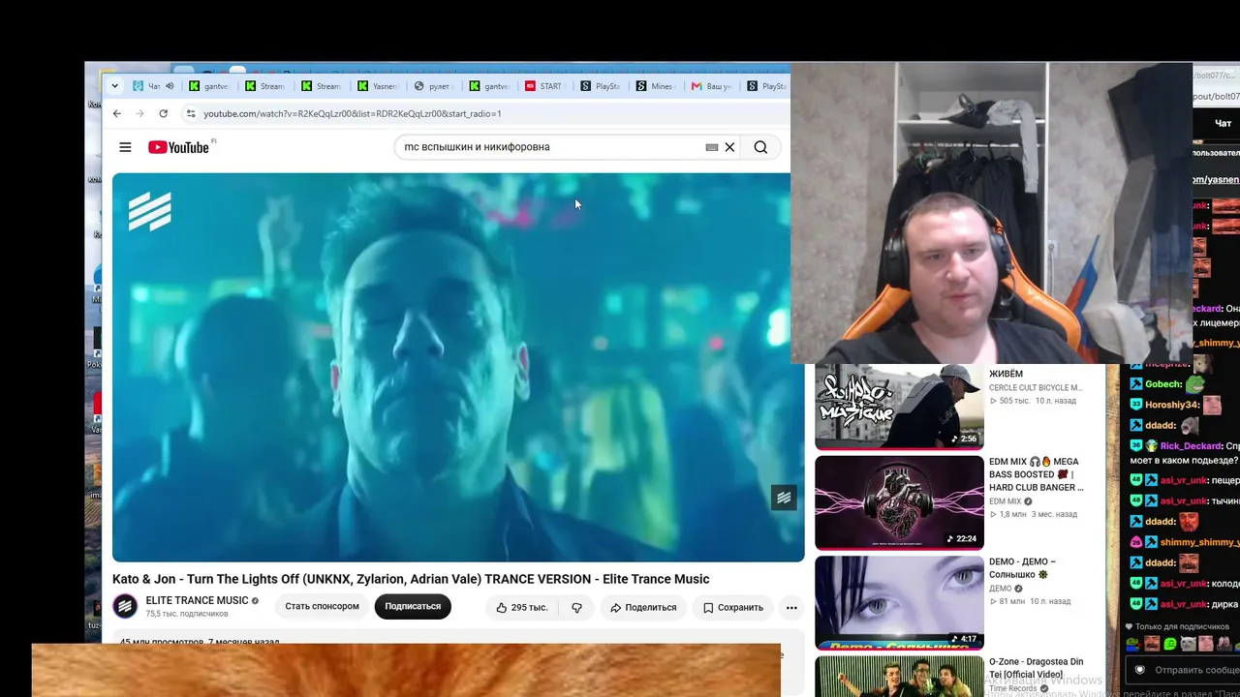Open the YouTube guide hamburger menu
Screen dimensions: 1240x697
(x=125, y=147)
